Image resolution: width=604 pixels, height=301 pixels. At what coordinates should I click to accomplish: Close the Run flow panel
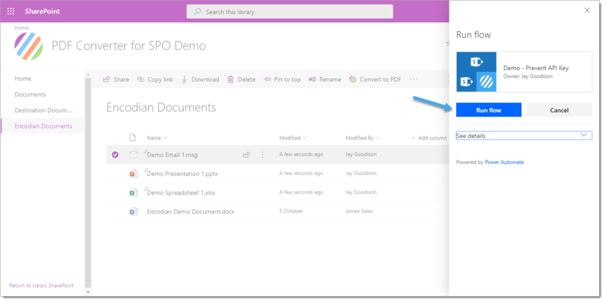[x=587, y=11]
